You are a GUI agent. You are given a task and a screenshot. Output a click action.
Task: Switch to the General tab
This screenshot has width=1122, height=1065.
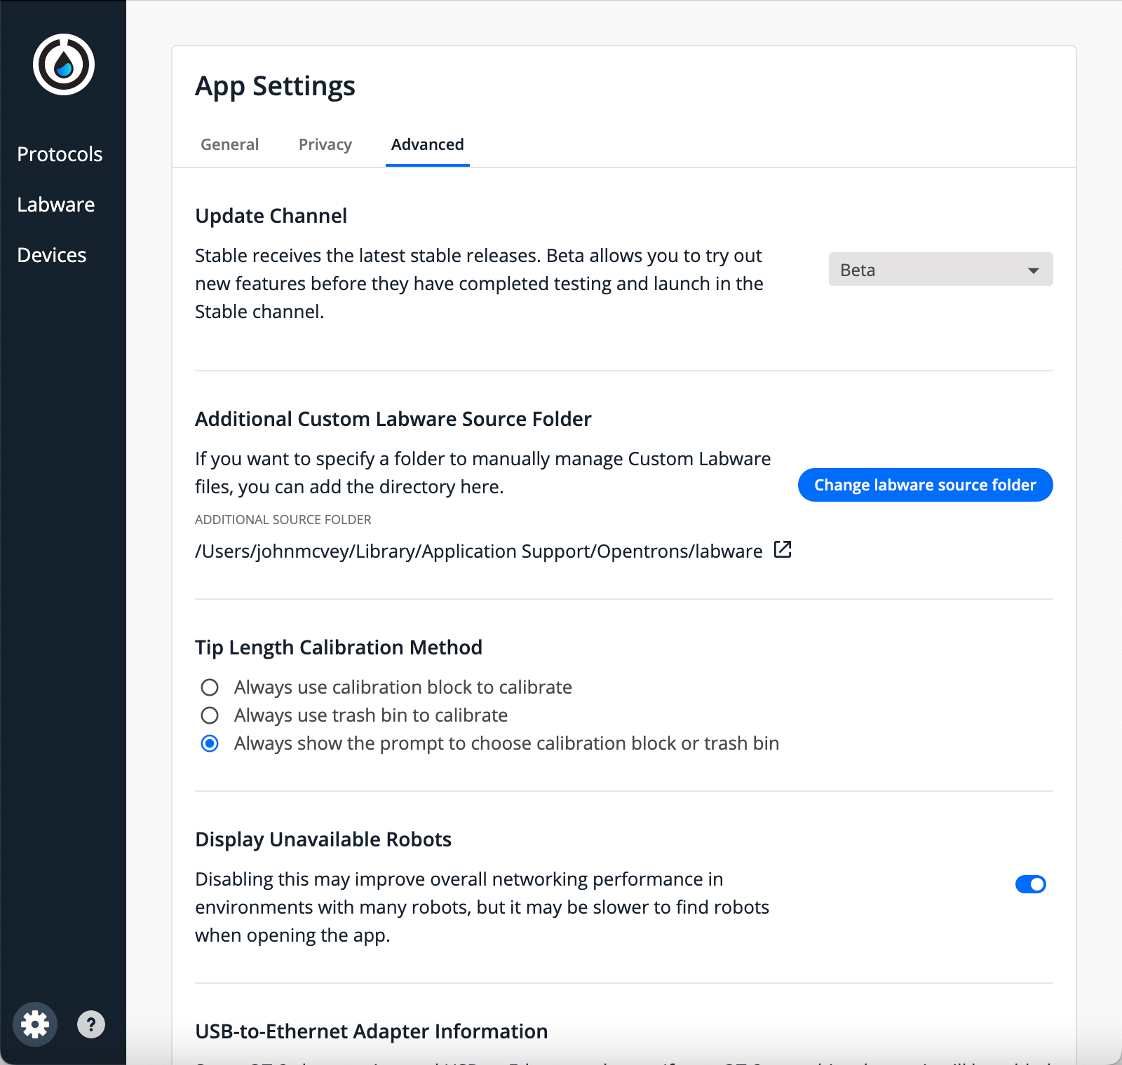pyautogui.click(x=229, y=144)
